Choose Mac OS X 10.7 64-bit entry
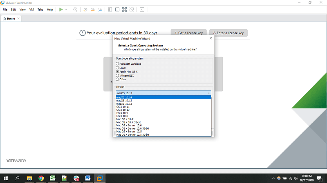Image resolution: width=327 pixels, height=183 pixels. (x=163, y=119)
